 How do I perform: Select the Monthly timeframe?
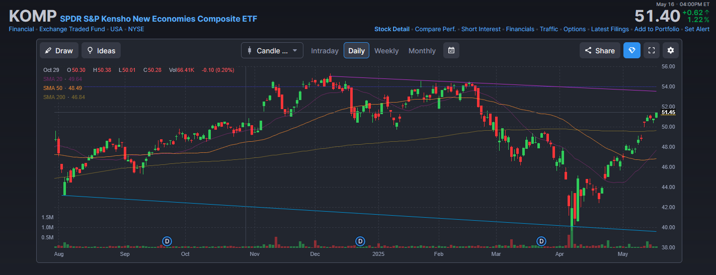(422, 51)
